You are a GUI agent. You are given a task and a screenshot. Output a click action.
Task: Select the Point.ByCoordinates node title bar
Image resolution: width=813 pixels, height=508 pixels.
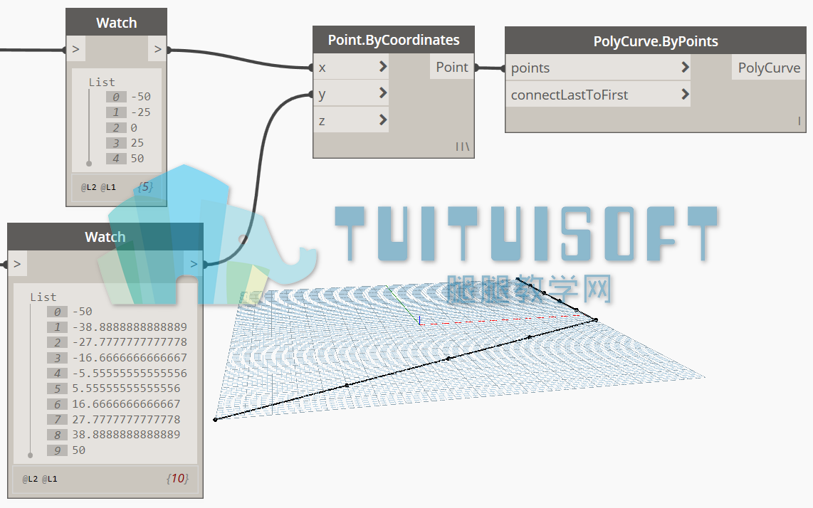394,40
